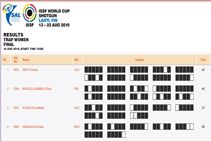Click the SAL 100 logo
Viewport: 211px width, 141px height.
(x=11, y=15)
